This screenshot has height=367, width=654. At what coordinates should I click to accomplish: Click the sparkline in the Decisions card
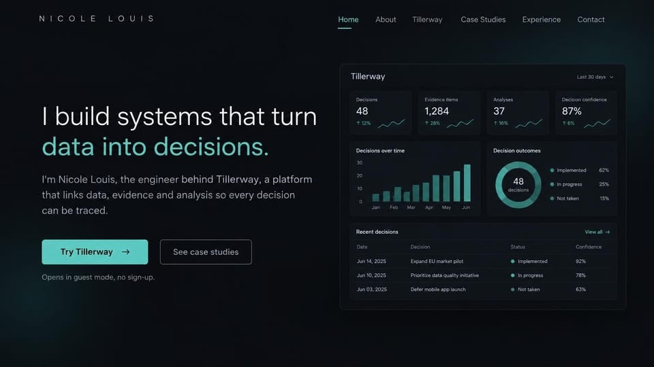(x=391, y=124)
